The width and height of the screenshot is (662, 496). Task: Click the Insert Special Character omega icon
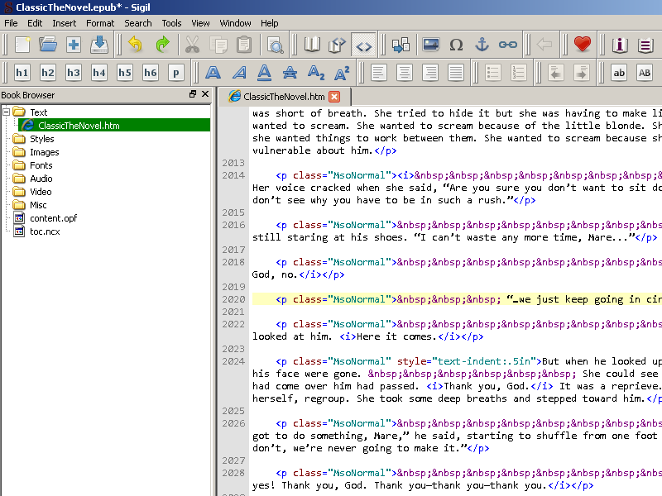tap(456, 45)
